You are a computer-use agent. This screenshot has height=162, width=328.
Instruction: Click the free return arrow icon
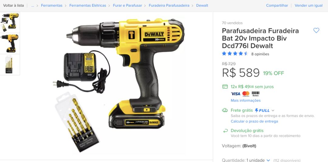click(225, 131)
